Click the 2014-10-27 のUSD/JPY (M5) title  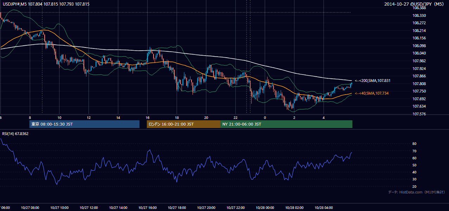click(x=415, y=4)
